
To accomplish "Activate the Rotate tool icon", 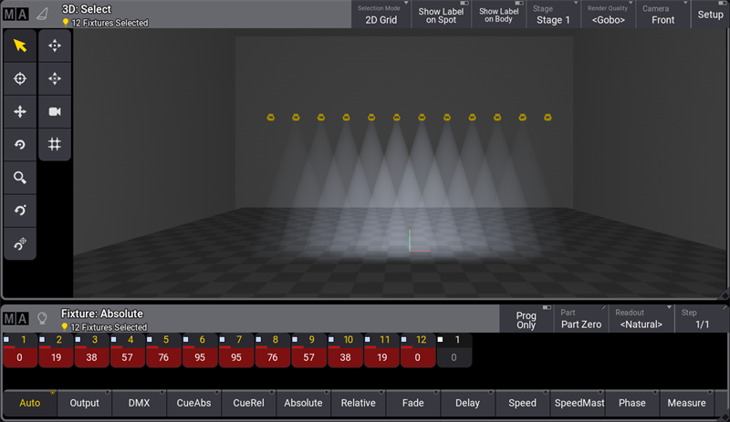I will coord(20,144).
